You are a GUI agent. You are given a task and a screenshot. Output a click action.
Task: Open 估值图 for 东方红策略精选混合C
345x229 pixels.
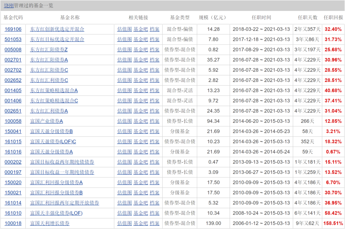124,101
